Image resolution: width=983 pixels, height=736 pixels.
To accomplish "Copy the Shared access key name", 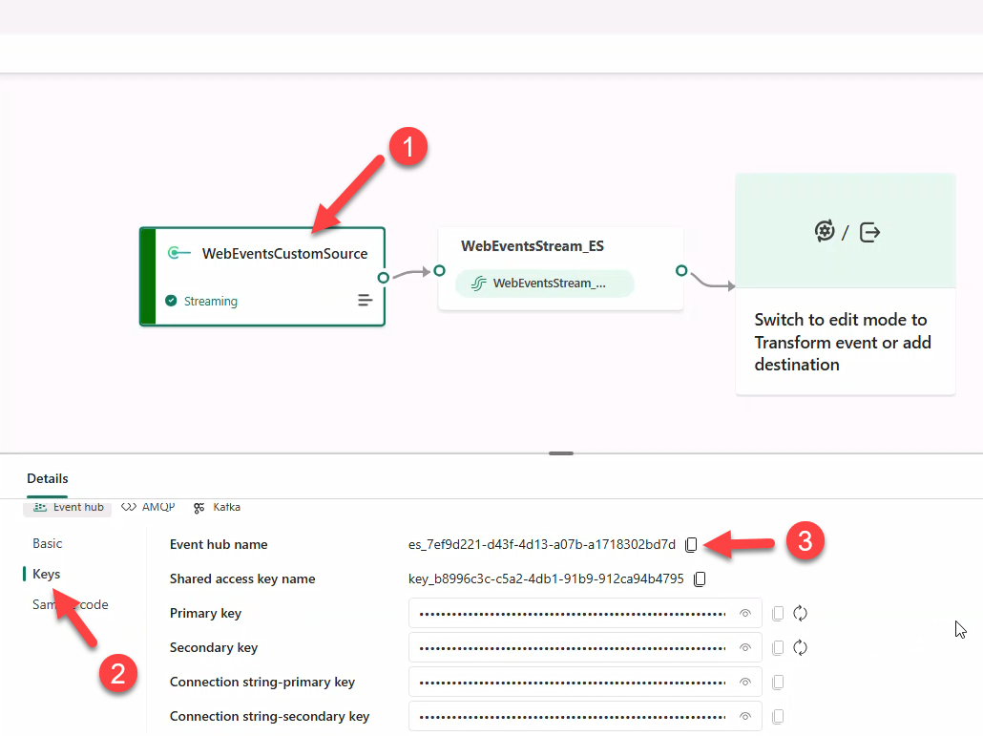I will tap(700, 579).
